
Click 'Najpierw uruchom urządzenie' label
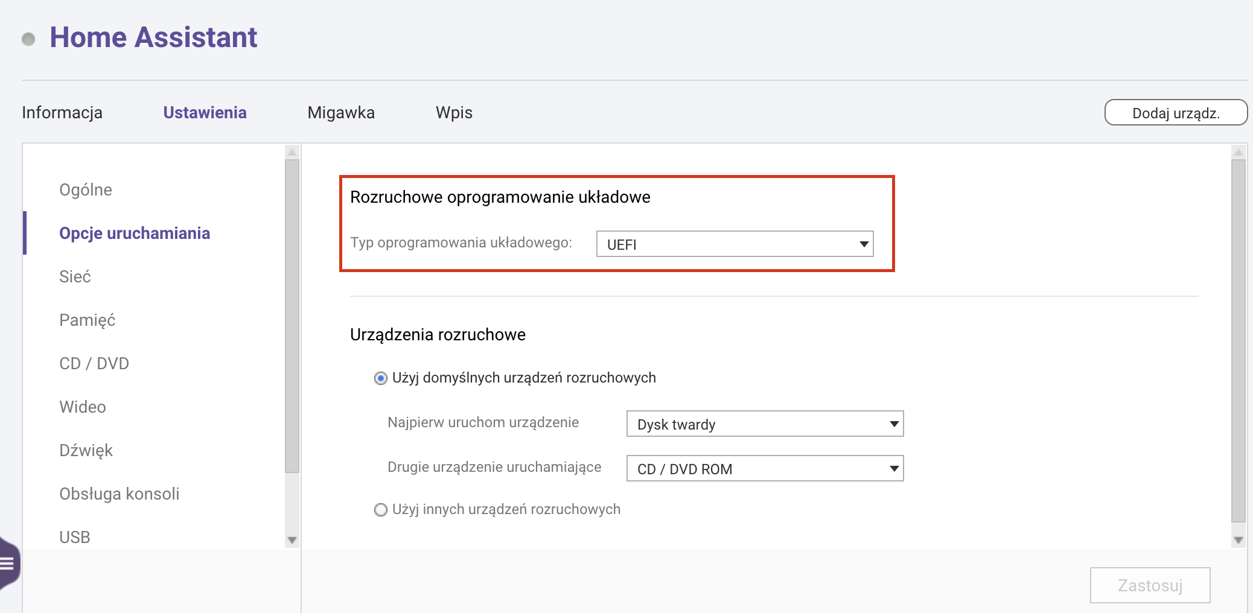coord(483,422)
